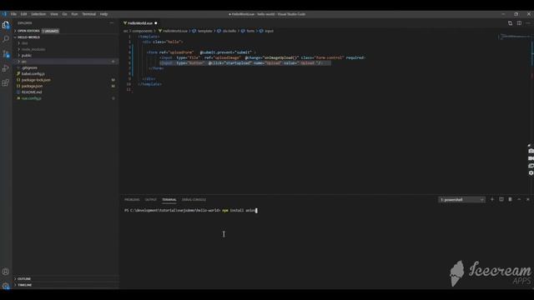
Task: Open .gitignore file in explorer
Action: tap(29, 67)
